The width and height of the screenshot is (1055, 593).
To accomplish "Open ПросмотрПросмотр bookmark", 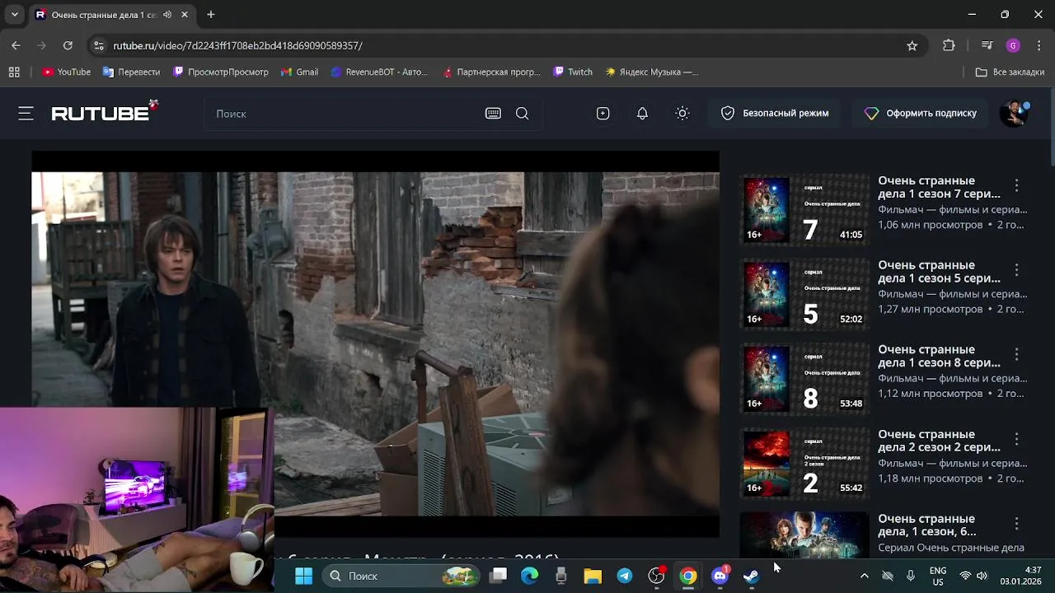I will coord(221,72).
